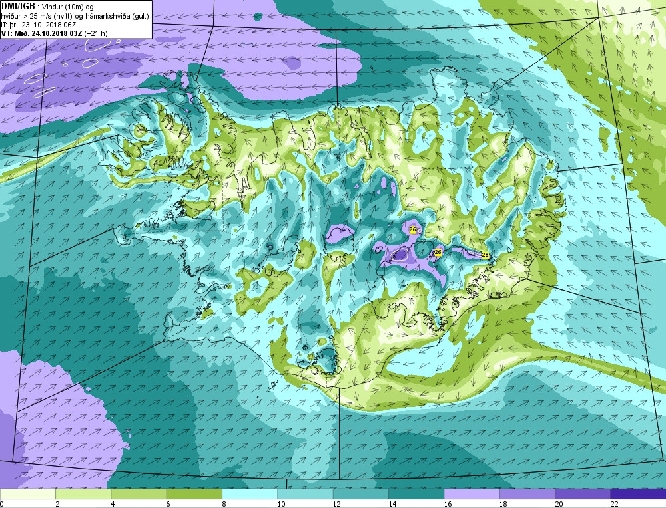
Task: Click the yellow 28 maximum gust label
Action: (x=486, y=255)
